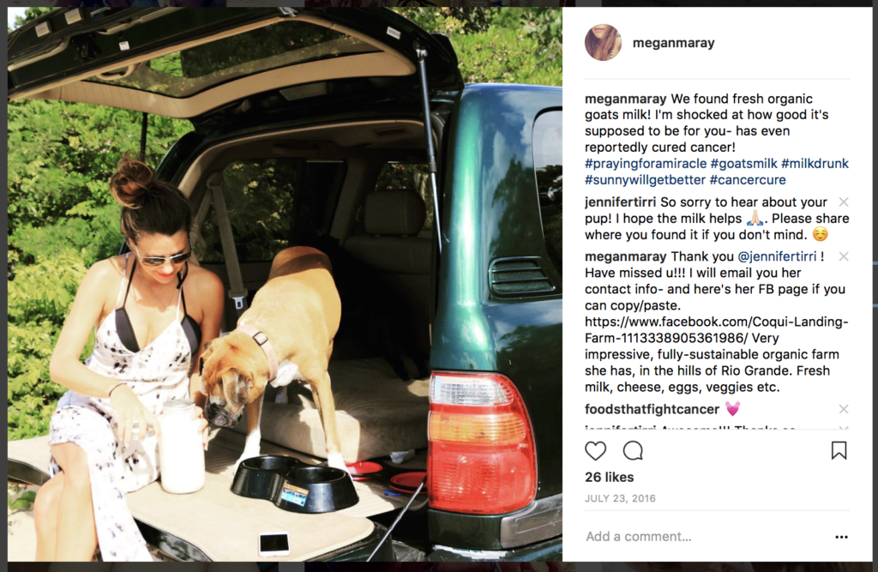Open the jennifertirri commenter username
878x572 pixels.
coord(620,202)
